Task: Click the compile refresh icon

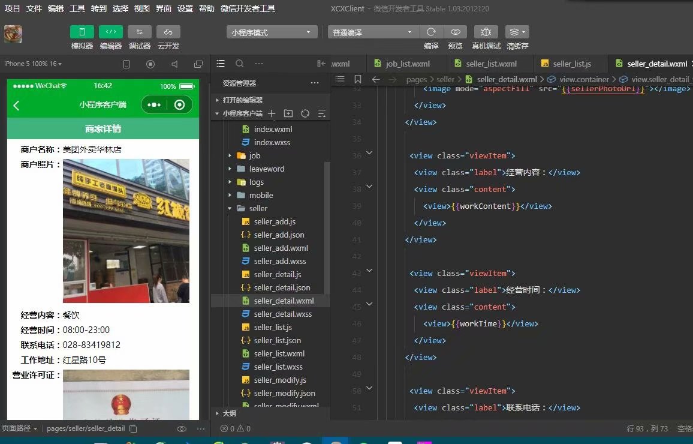Action: (x=431, y=32)
